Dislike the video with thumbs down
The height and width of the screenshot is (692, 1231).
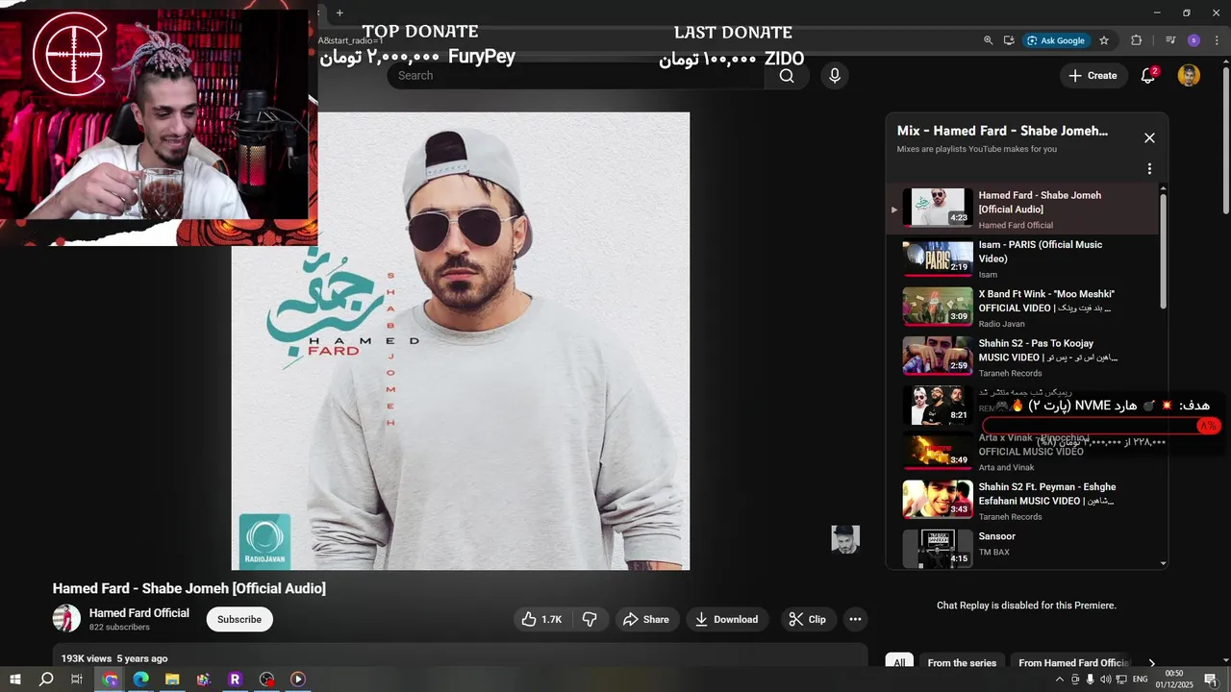590,620
